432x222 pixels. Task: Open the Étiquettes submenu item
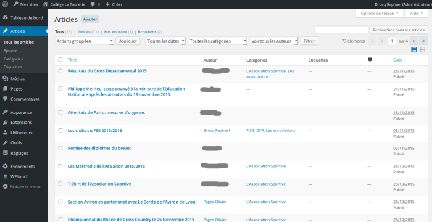pyautogui.click(x=13, y=67)
